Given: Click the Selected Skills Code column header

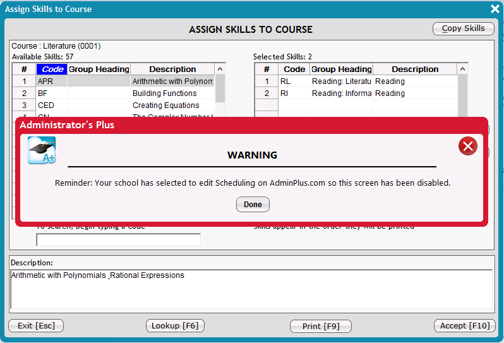Looking at the screenshot, I should [294, 69].
